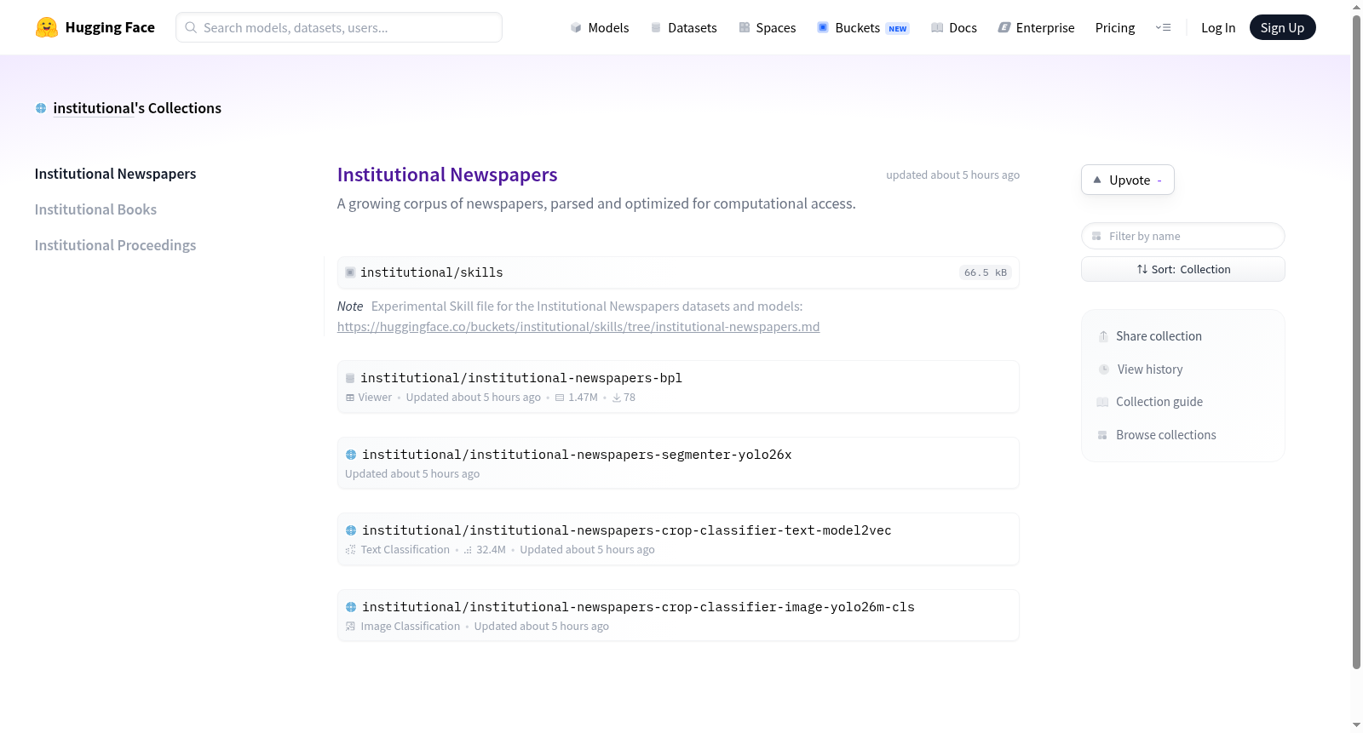This screenshot has height=733, width=1363.
Task: Click the 66.5 kB size badge
Action: point(986,272)
